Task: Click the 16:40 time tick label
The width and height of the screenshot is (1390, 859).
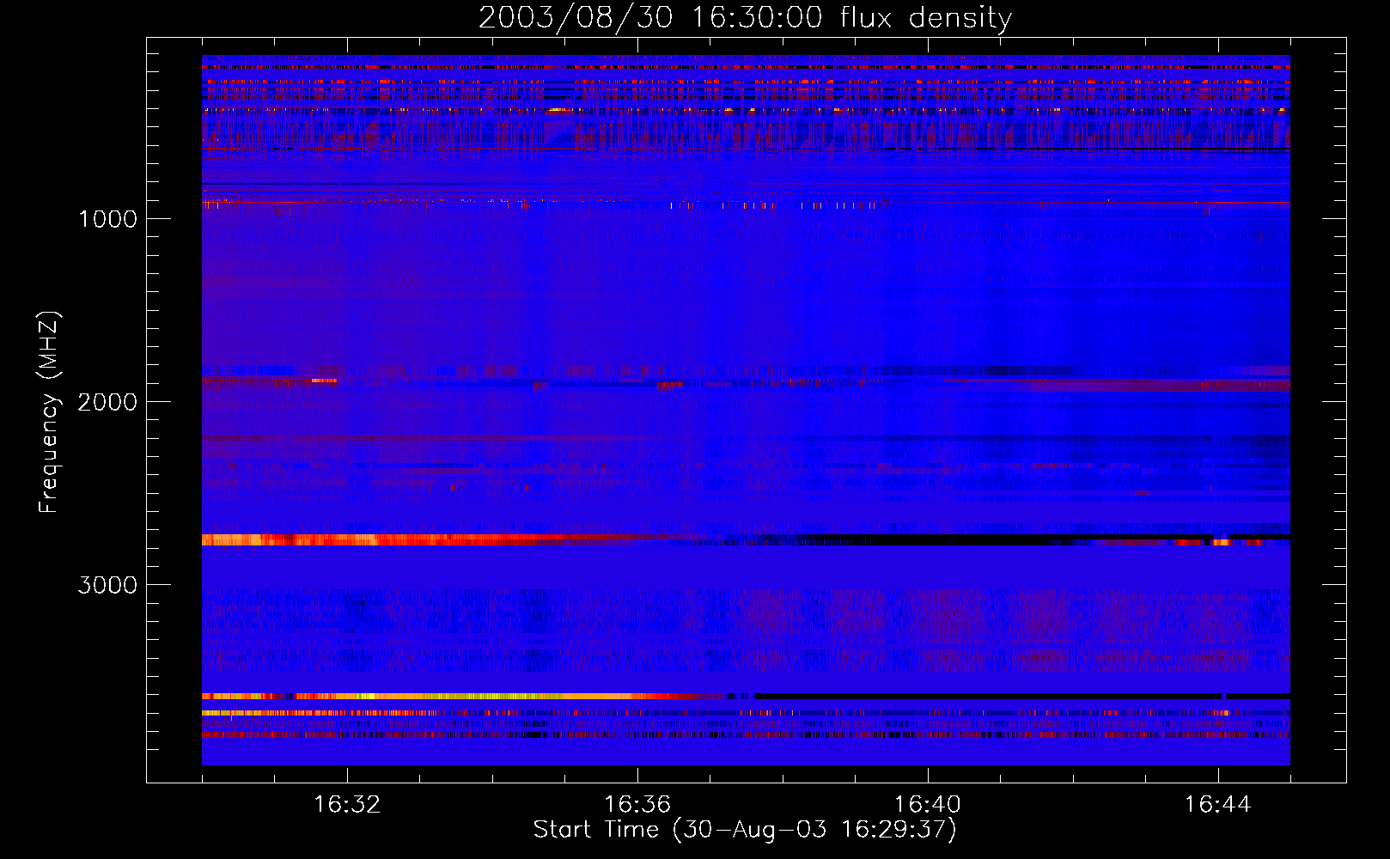Action: coord(928,805)
